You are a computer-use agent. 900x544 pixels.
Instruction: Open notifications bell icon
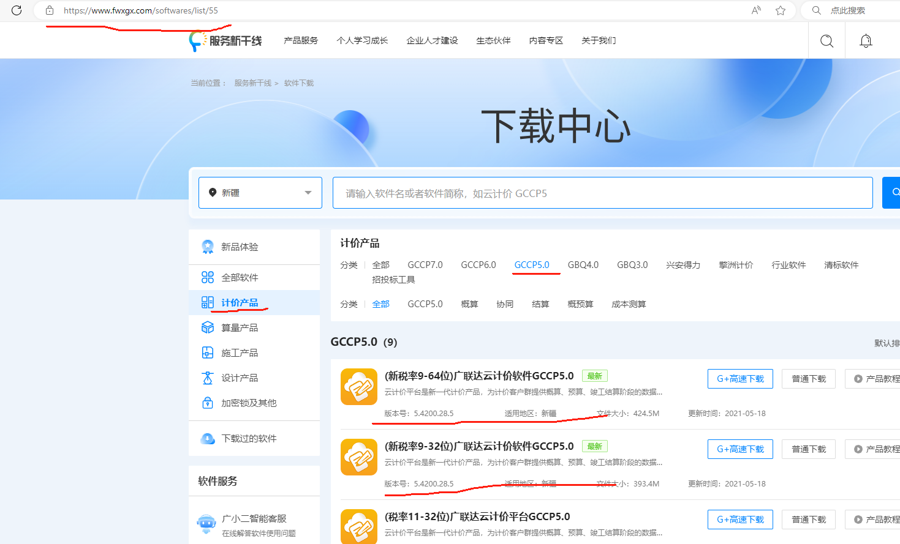[866, 41]
